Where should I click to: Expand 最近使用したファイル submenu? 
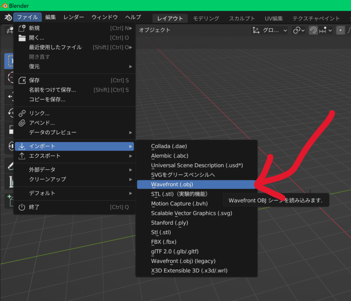(75, 47)
